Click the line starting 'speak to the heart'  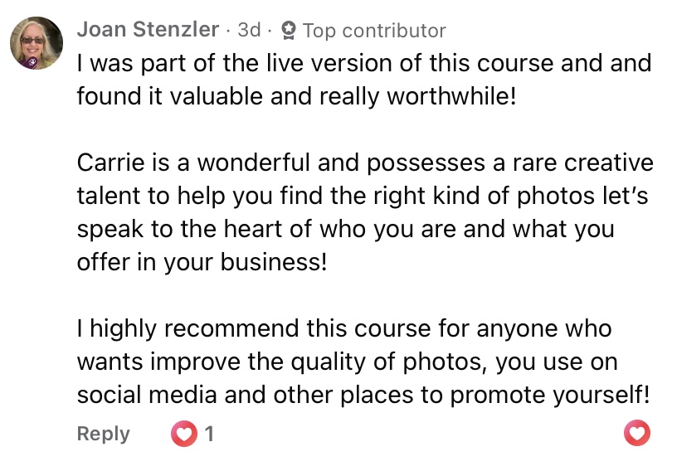[x=345, y=229]
